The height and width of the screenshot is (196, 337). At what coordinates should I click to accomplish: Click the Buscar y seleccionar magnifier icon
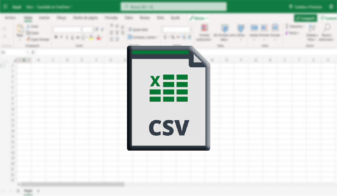coord(327,28)
